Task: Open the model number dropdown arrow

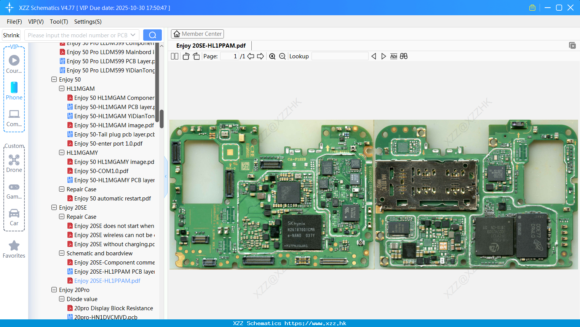Action: tap(133, 35)
